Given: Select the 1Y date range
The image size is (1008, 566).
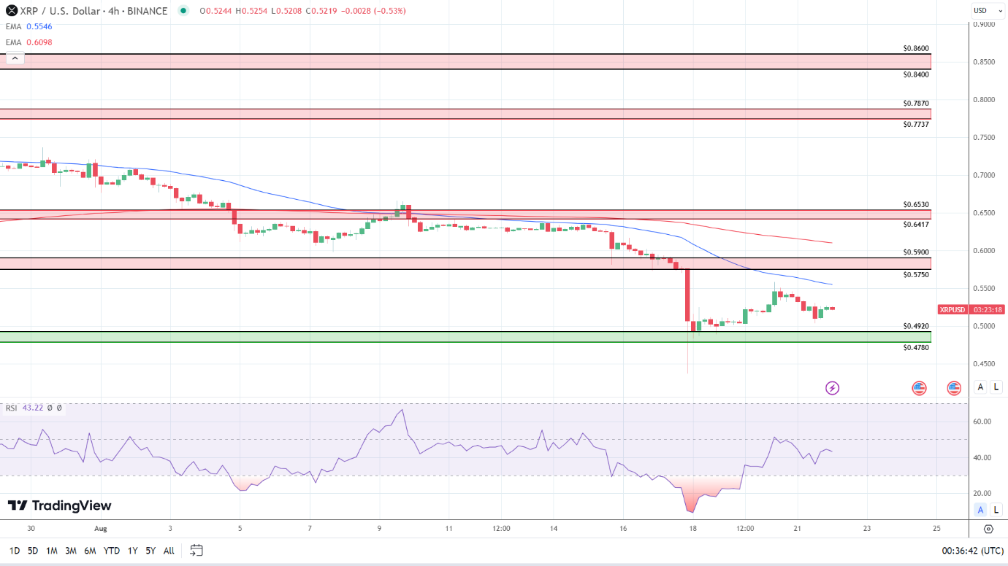Looking at the screenshot, I should click(132, 551).
